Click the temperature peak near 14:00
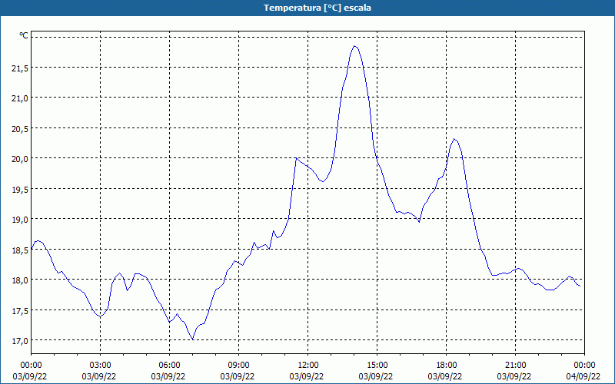The width and height of the screenshot is (615, 384). coord(354,46)
